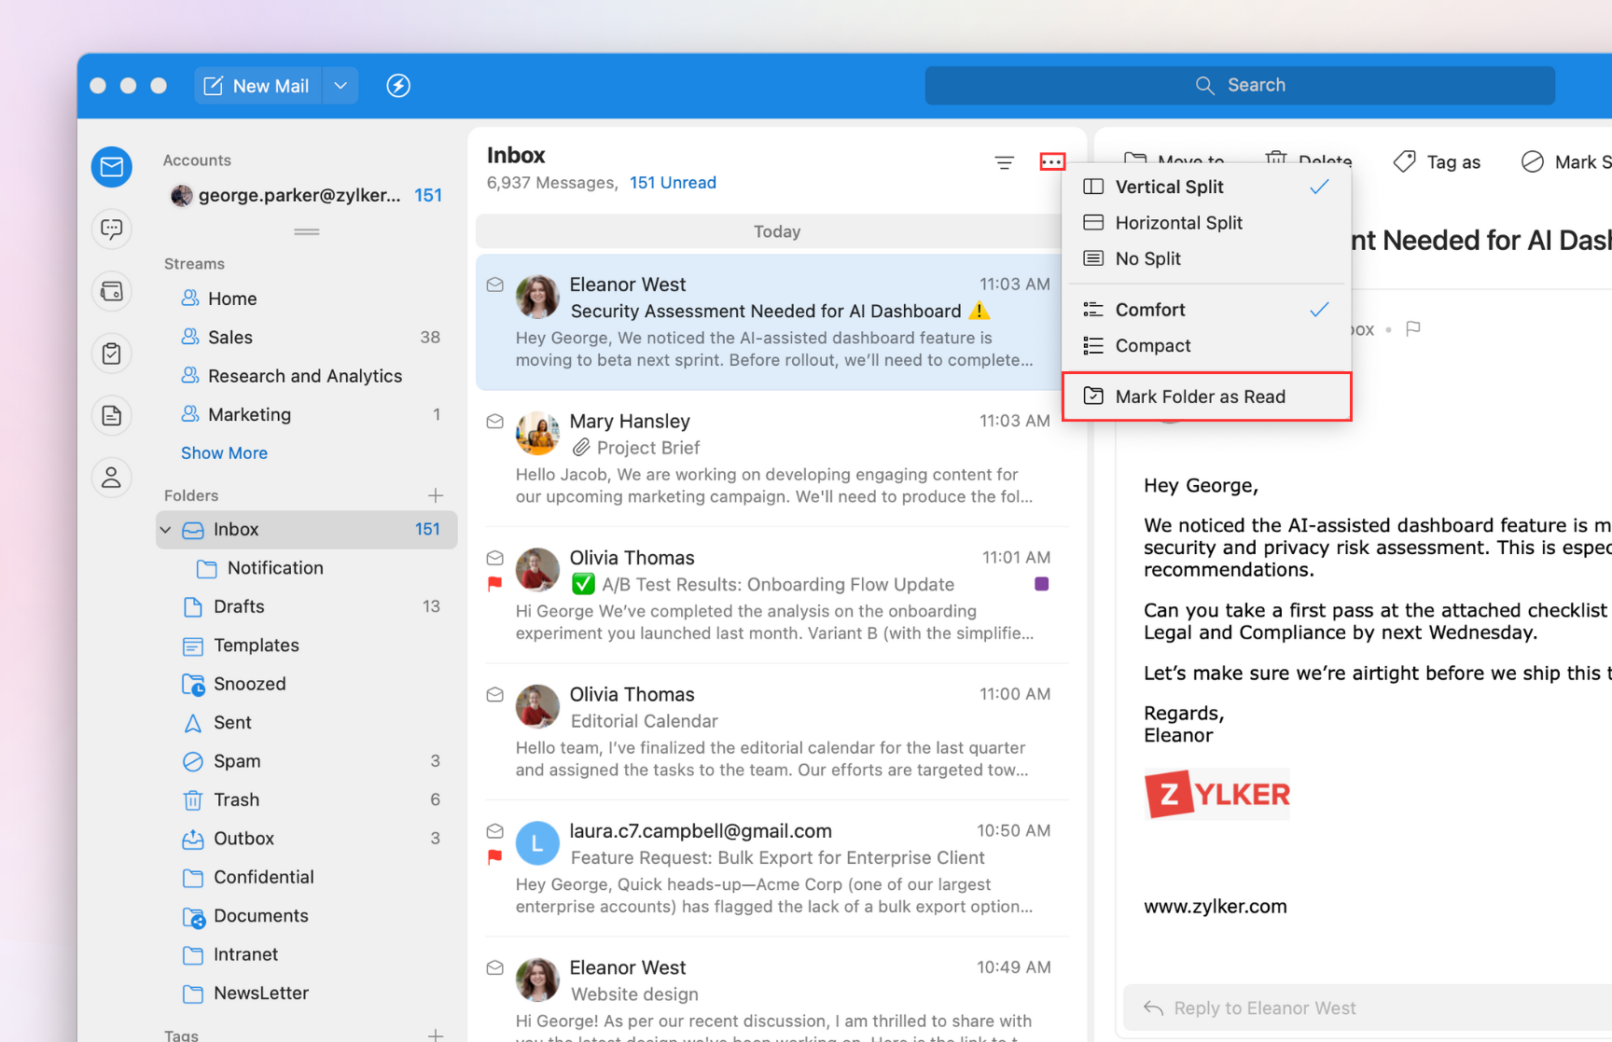Click the New Mail button
This screenshot has width=1612, height=1042.
(x=257, y=86)
